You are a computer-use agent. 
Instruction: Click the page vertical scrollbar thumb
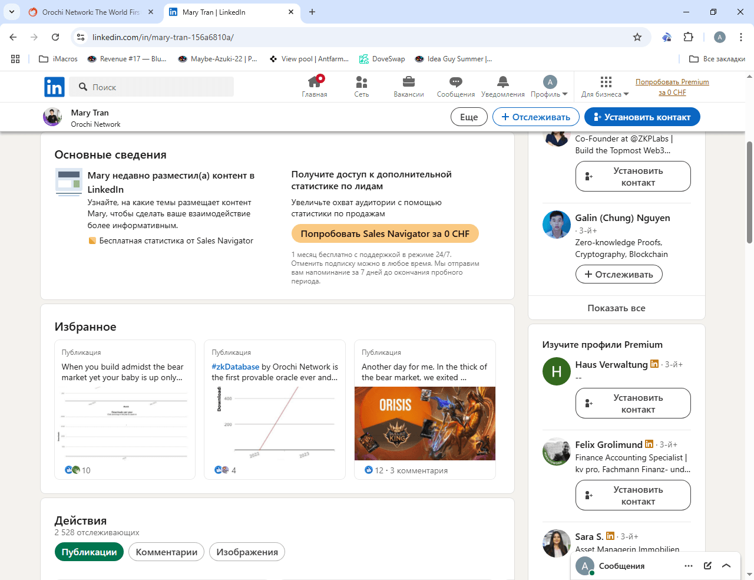click(x=749, y=192)
